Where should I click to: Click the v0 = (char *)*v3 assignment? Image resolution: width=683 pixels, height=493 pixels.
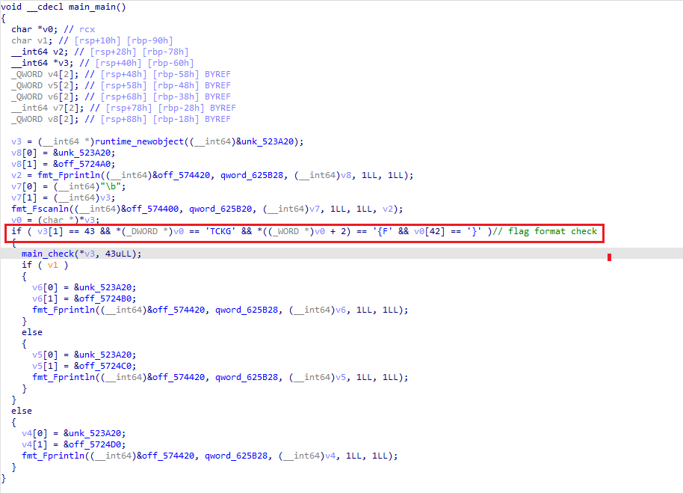(x=55, y=220)
